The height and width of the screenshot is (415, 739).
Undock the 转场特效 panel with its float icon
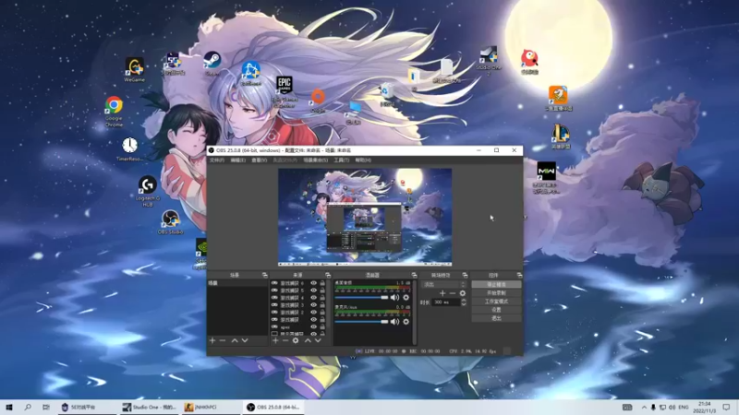(465, 275)
